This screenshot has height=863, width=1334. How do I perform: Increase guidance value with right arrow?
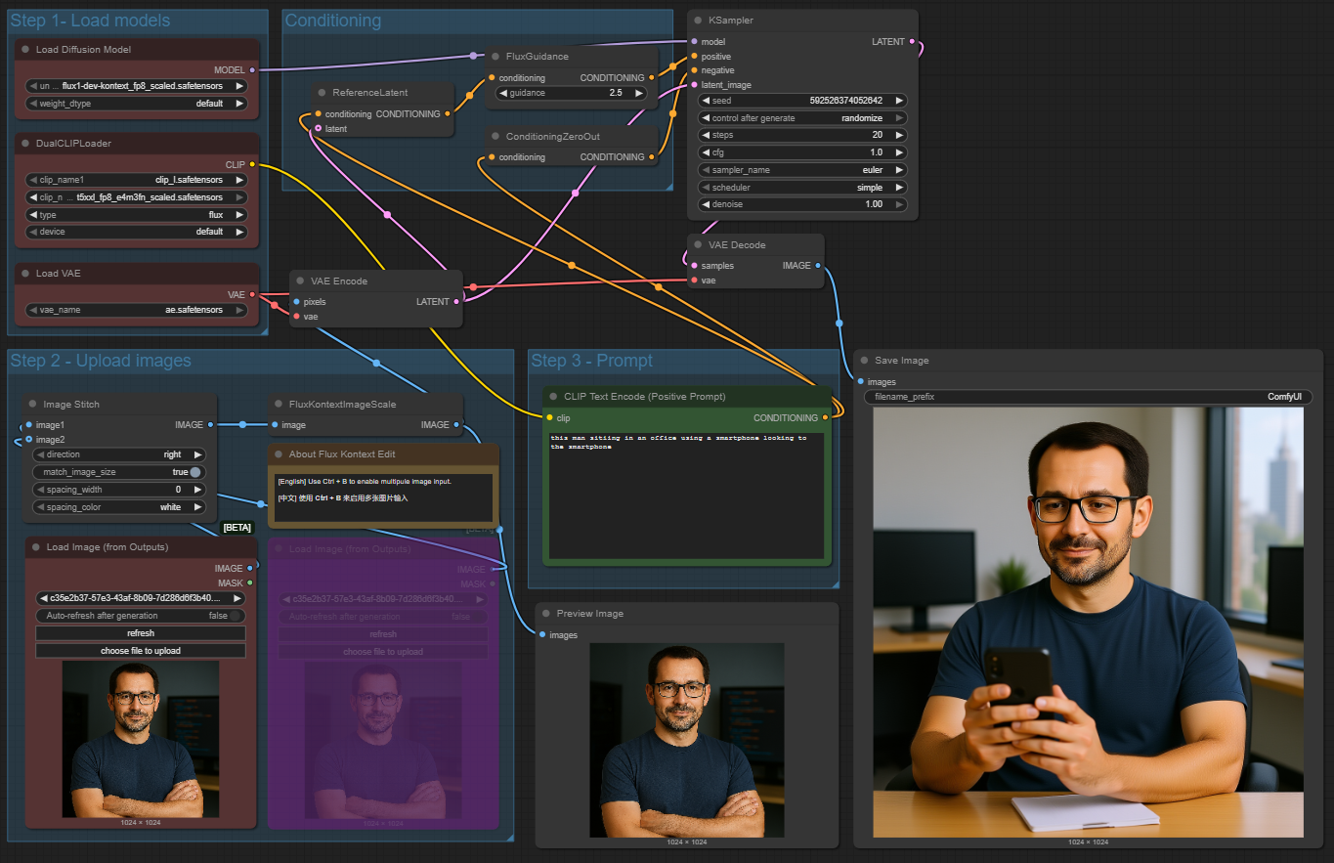638,94
